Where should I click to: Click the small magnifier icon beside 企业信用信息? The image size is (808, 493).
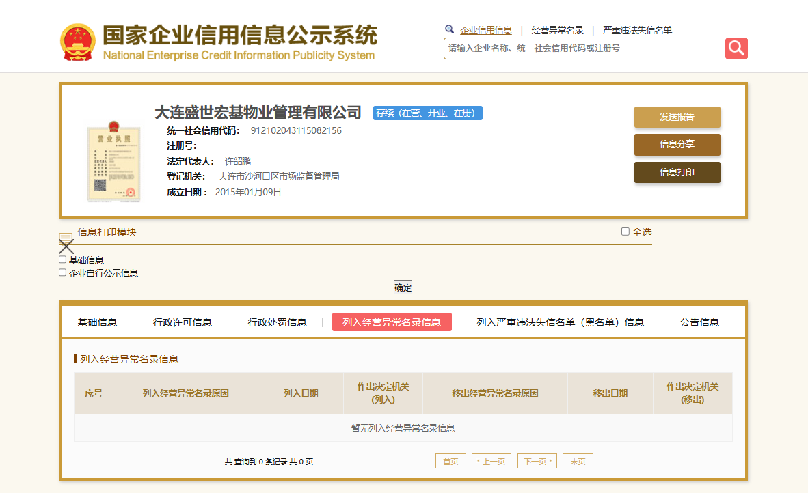tap(449, 29)
